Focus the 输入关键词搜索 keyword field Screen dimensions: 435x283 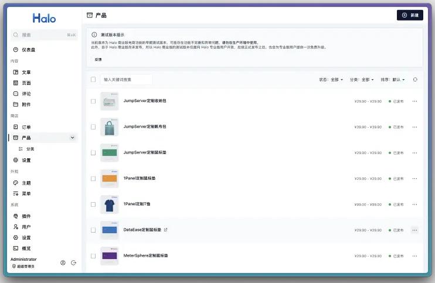coord(126,80)
